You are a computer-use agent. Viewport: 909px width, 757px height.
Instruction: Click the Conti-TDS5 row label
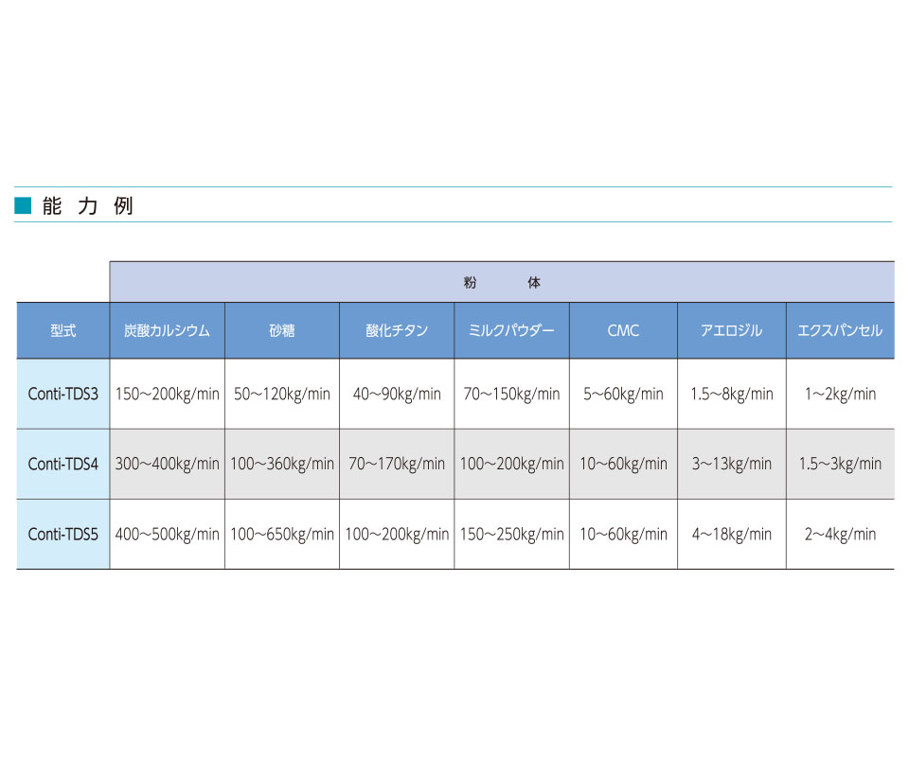point(63,534)
